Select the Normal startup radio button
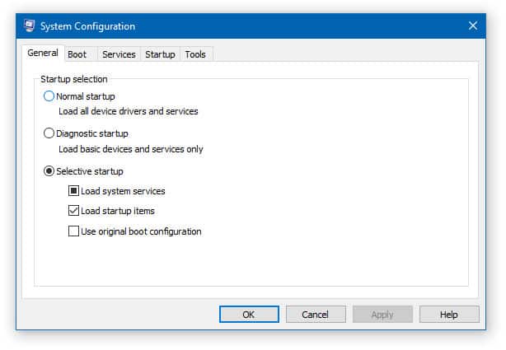506x350 pixels. pyautogui.click(x=49, y=96)
